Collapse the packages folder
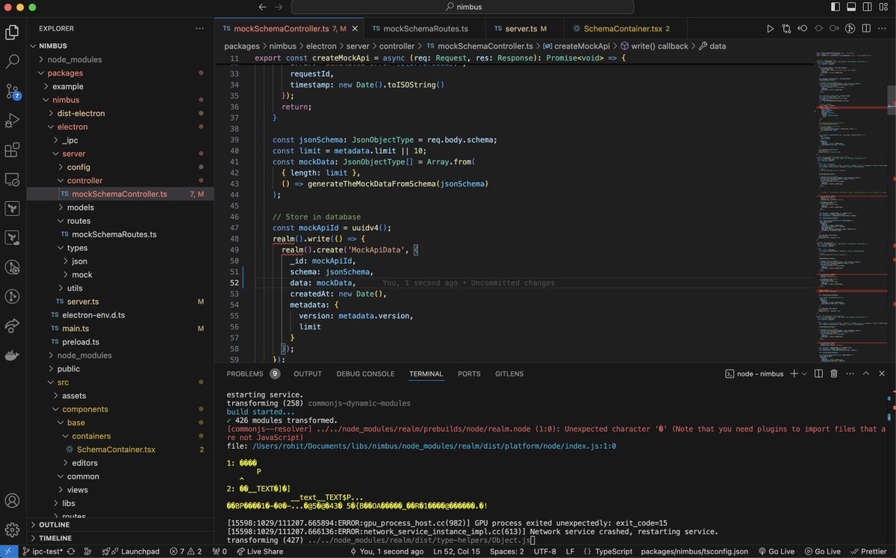 click(x=120, y=73)
